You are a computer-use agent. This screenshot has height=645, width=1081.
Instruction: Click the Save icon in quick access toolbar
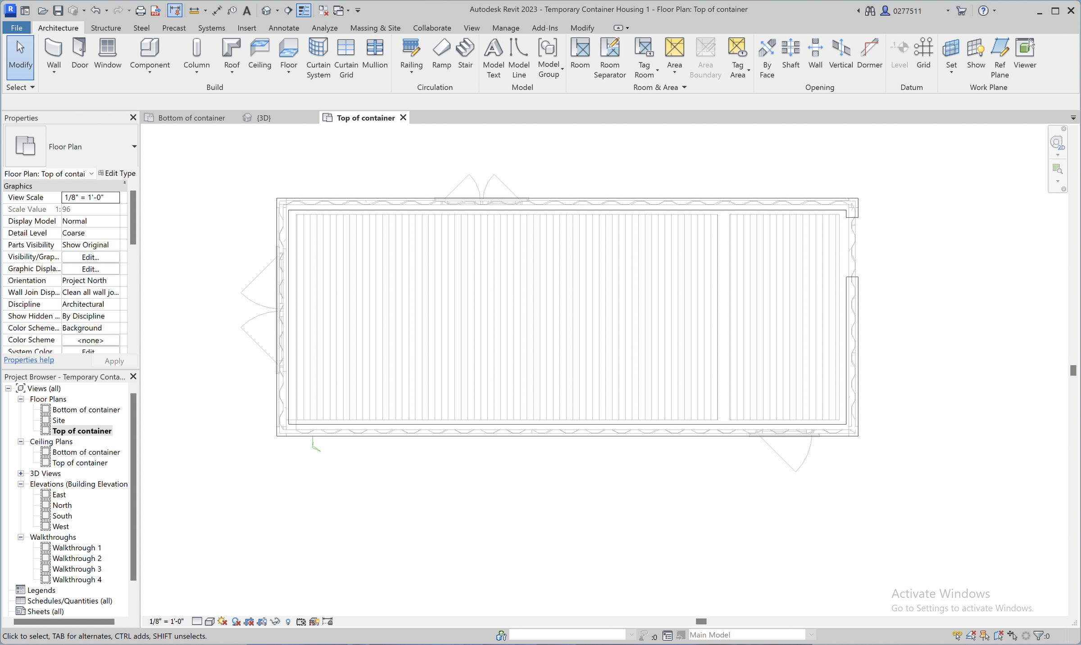click(x=58, y=10)
